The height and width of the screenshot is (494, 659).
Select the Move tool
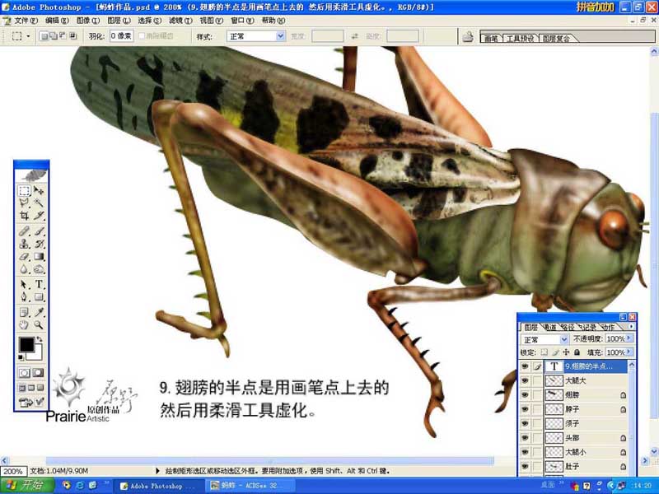tap(39, 191)
